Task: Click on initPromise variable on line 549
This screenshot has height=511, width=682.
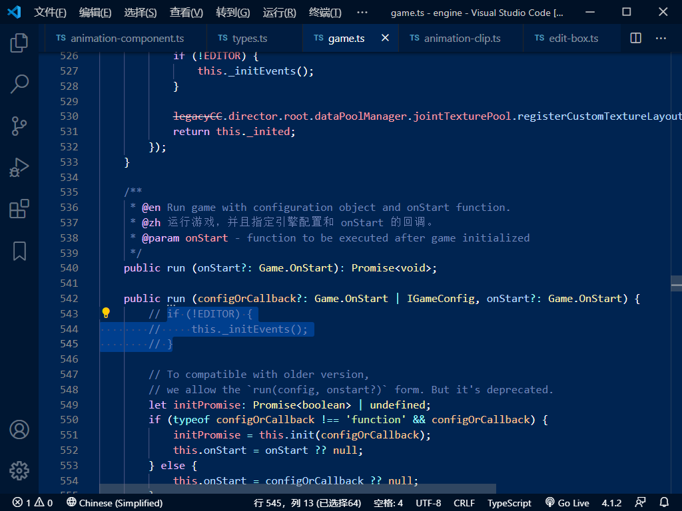Action: [207, 405]
